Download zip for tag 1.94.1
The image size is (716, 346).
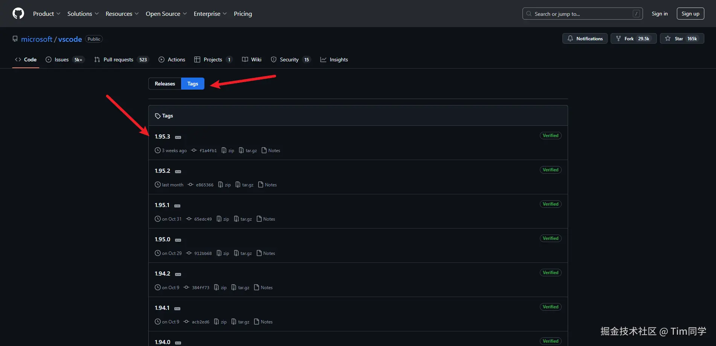(x=221, y=322)
